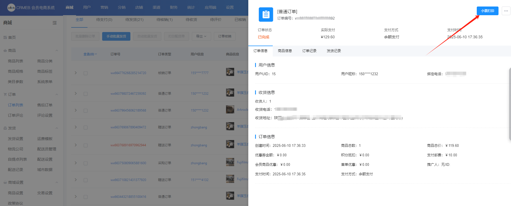The image size is (511, 206).
Task: Open the three-dots more options menu
Action: [506, 11]
